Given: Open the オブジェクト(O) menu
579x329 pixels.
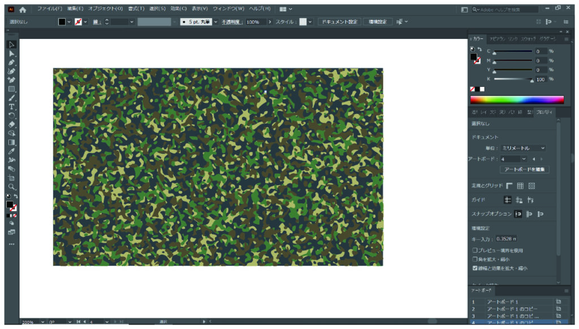Looking at the screenshot, I should click(x=105, y=9).
